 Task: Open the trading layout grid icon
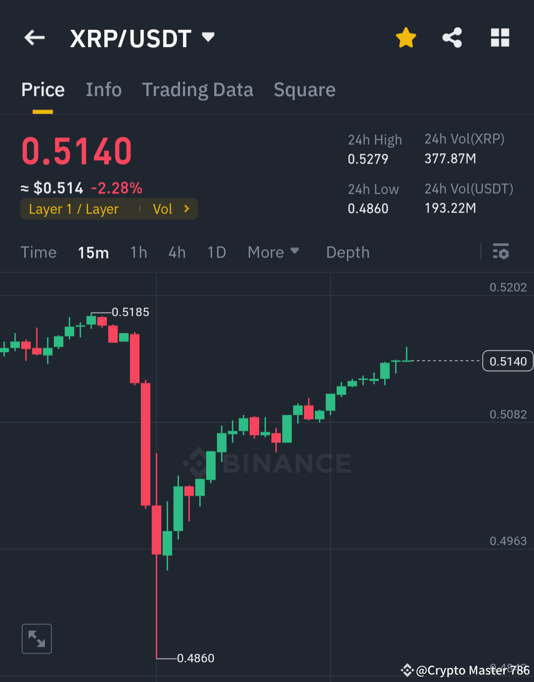point(499,38)
